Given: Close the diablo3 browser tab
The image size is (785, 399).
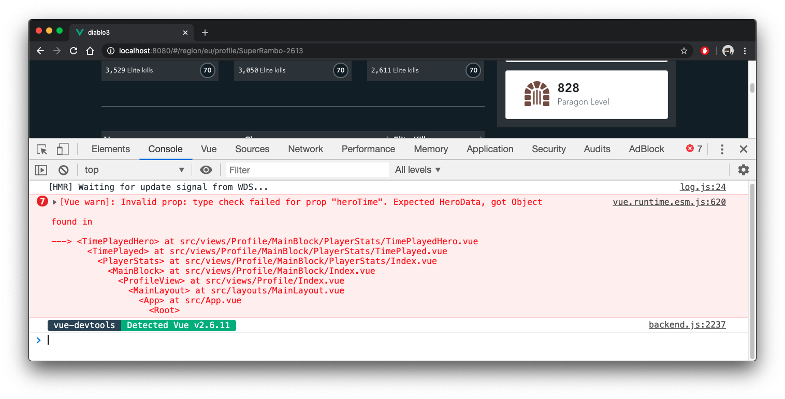Looking at the screenshot, I should click(185, 33).
